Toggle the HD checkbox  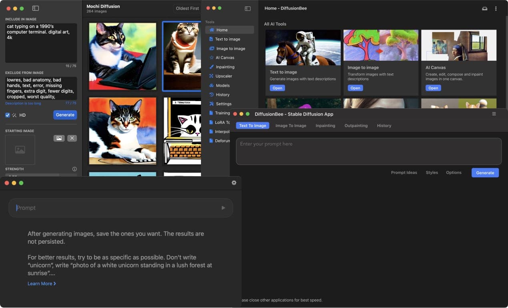[8, 115]
